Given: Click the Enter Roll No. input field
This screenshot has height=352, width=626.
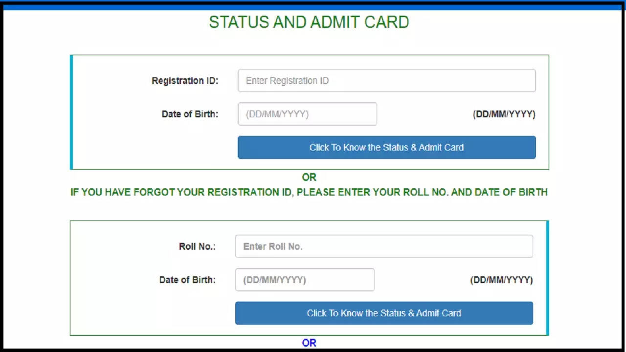Looking at the screenshot, I should [384, 246].
